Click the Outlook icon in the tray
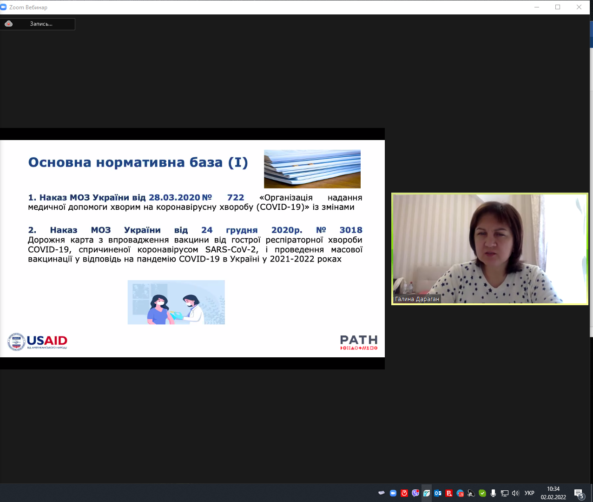 click(438, 493)
